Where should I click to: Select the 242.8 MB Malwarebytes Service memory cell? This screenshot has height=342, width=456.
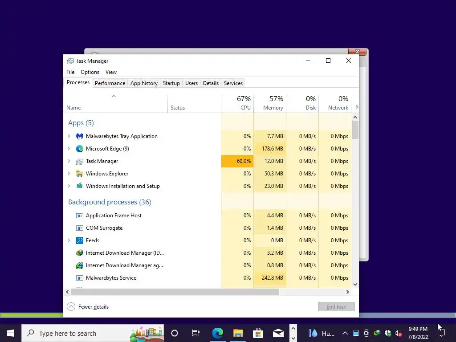pyautogui.click(x=270, y=278)
